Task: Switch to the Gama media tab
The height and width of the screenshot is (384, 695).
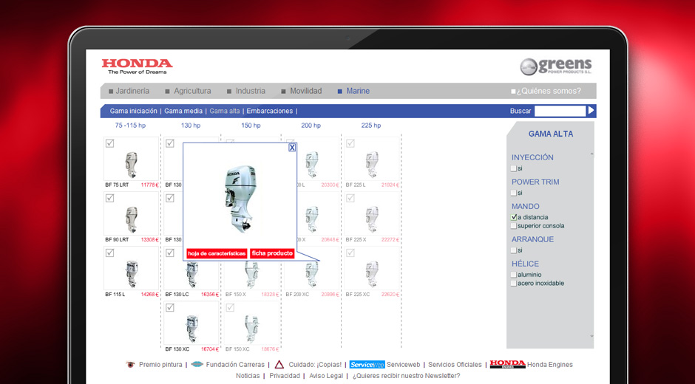Action: [183, 111]
